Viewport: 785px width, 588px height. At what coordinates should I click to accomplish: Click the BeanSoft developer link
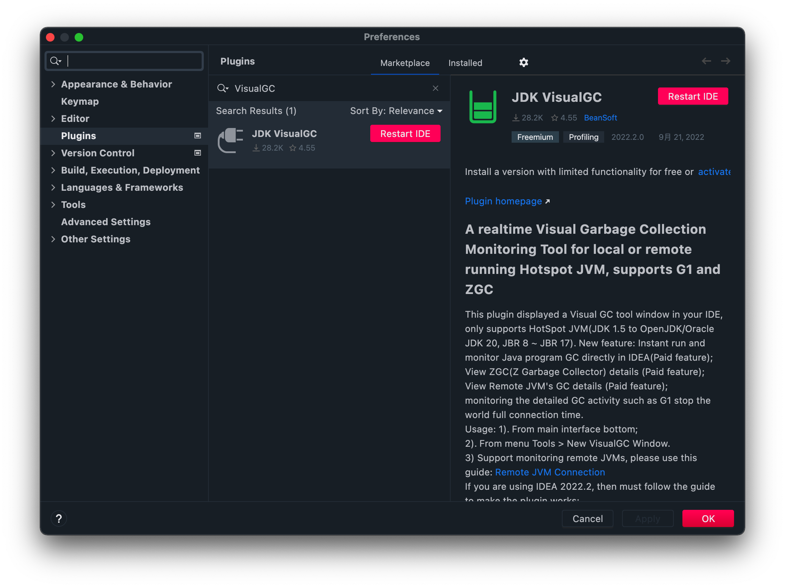[x=600, y=117]
